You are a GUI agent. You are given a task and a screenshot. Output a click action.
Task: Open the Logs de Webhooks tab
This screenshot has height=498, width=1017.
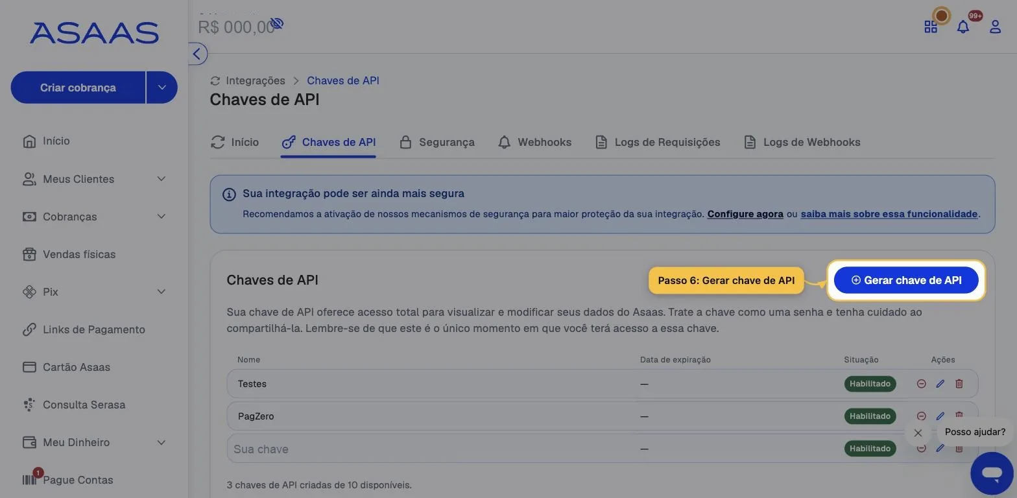coord(802,142)
